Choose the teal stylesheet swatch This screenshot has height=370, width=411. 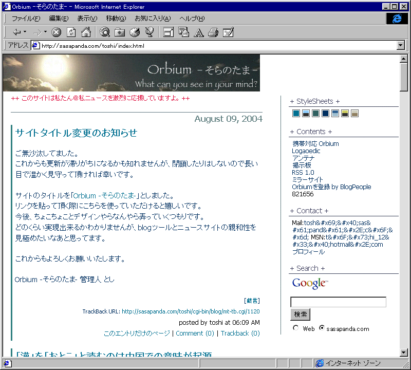pyautogui.click(x=296, y=113)
